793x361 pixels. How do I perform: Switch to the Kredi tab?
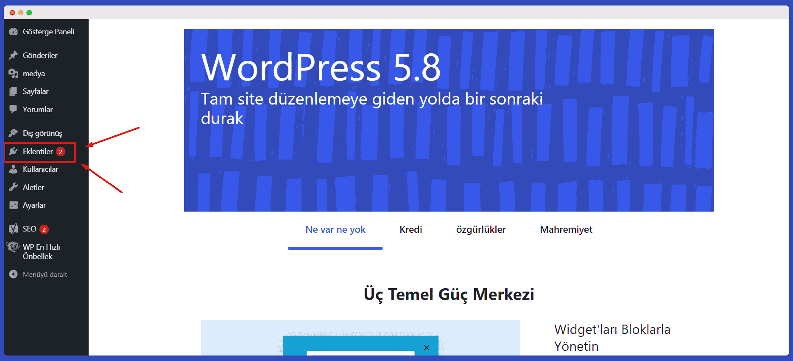pyautogui.click(x=411, y=230)
